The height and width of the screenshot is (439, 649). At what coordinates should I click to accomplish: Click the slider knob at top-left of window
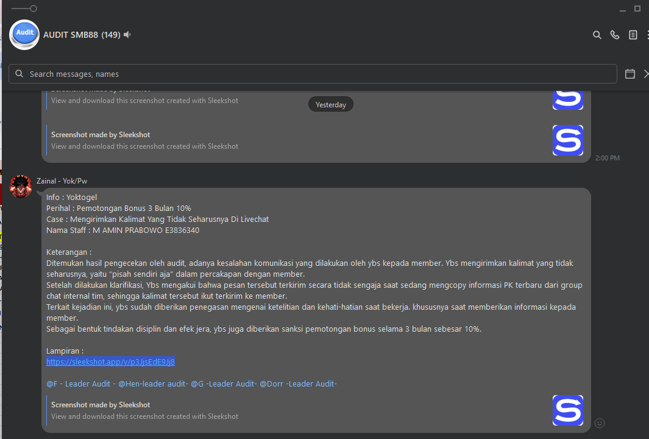click(34, 9)
